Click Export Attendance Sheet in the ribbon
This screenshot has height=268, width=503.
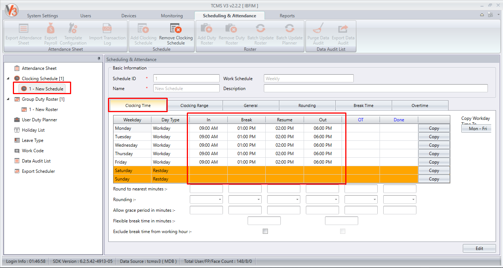coord(24,34)
